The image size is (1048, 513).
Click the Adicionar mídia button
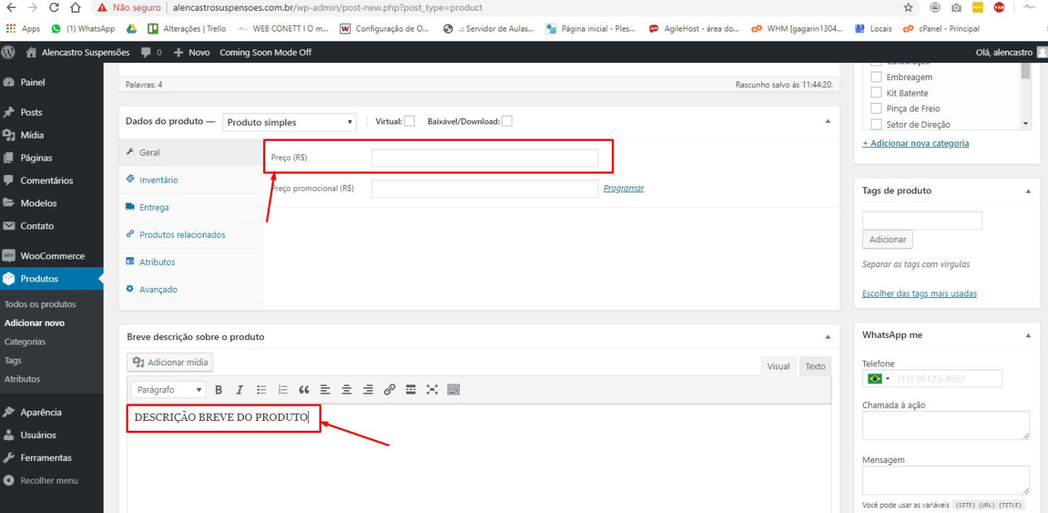pyautogui.click(x=170, y=362)
